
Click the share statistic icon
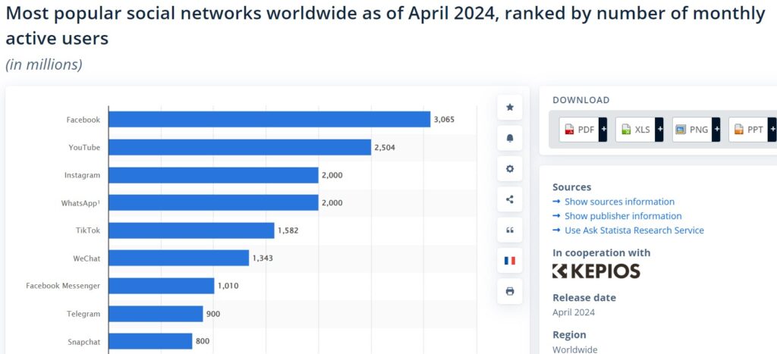point(509,199)
